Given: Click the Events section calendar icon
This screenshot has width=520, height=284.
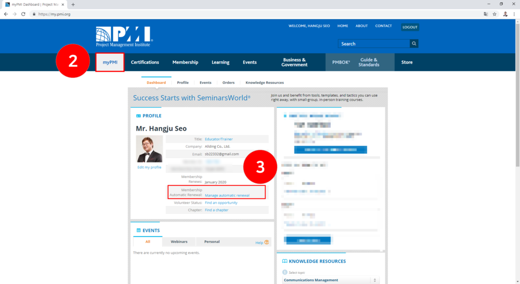Looking at the screenshot, I should 139,230.
